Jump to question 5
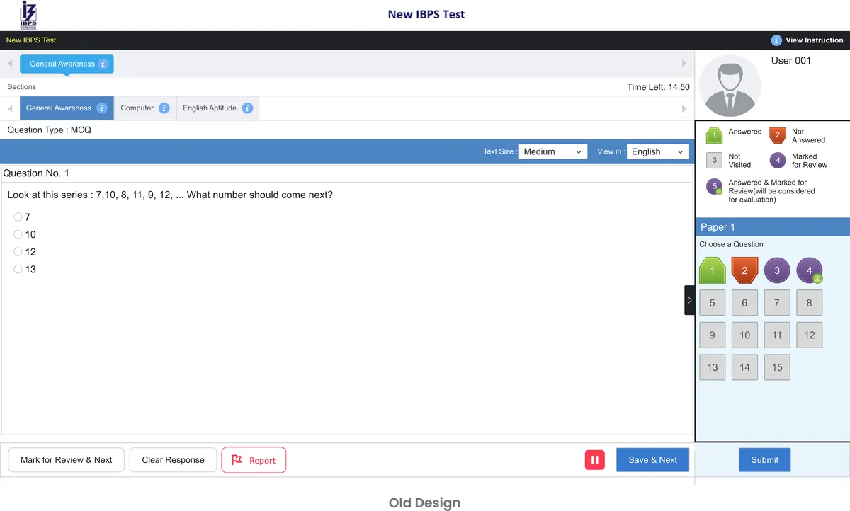The image size is (850, 511). pyautogui.click(x=713, y=303)
